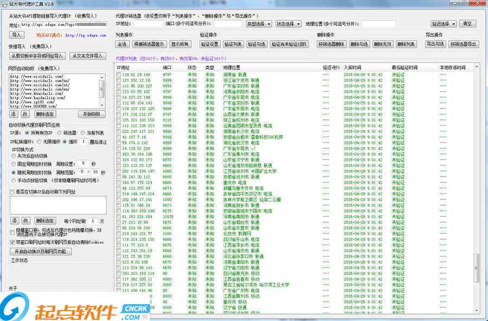Click the loop count field after 循环
Screen dimensions: 488x321
84,142
